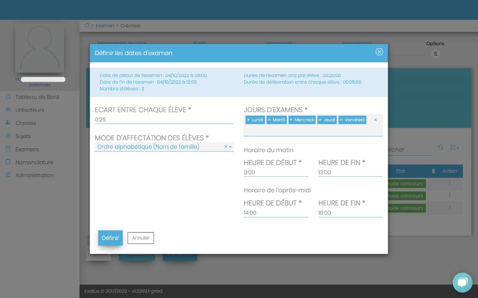The image size is (478, 298).
Task: Click the afternoon heure de fin field
Action: pyautogui.click(x=350, y=213)
